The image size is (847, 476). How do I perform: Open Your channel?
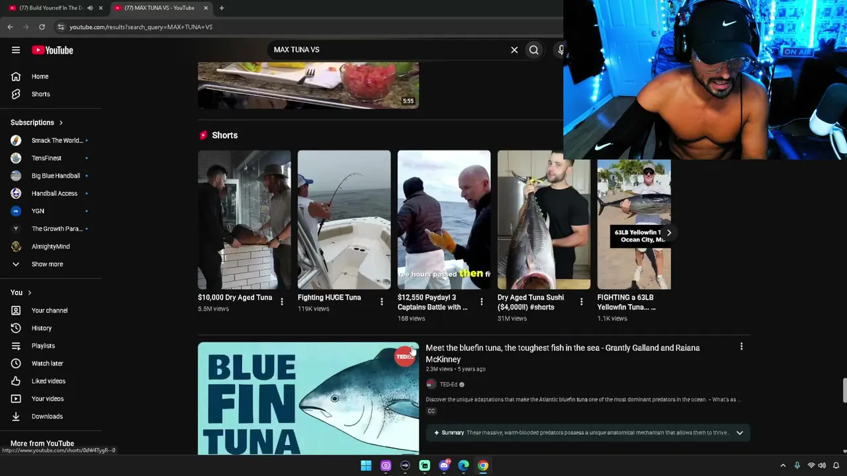tap(51, 311)
